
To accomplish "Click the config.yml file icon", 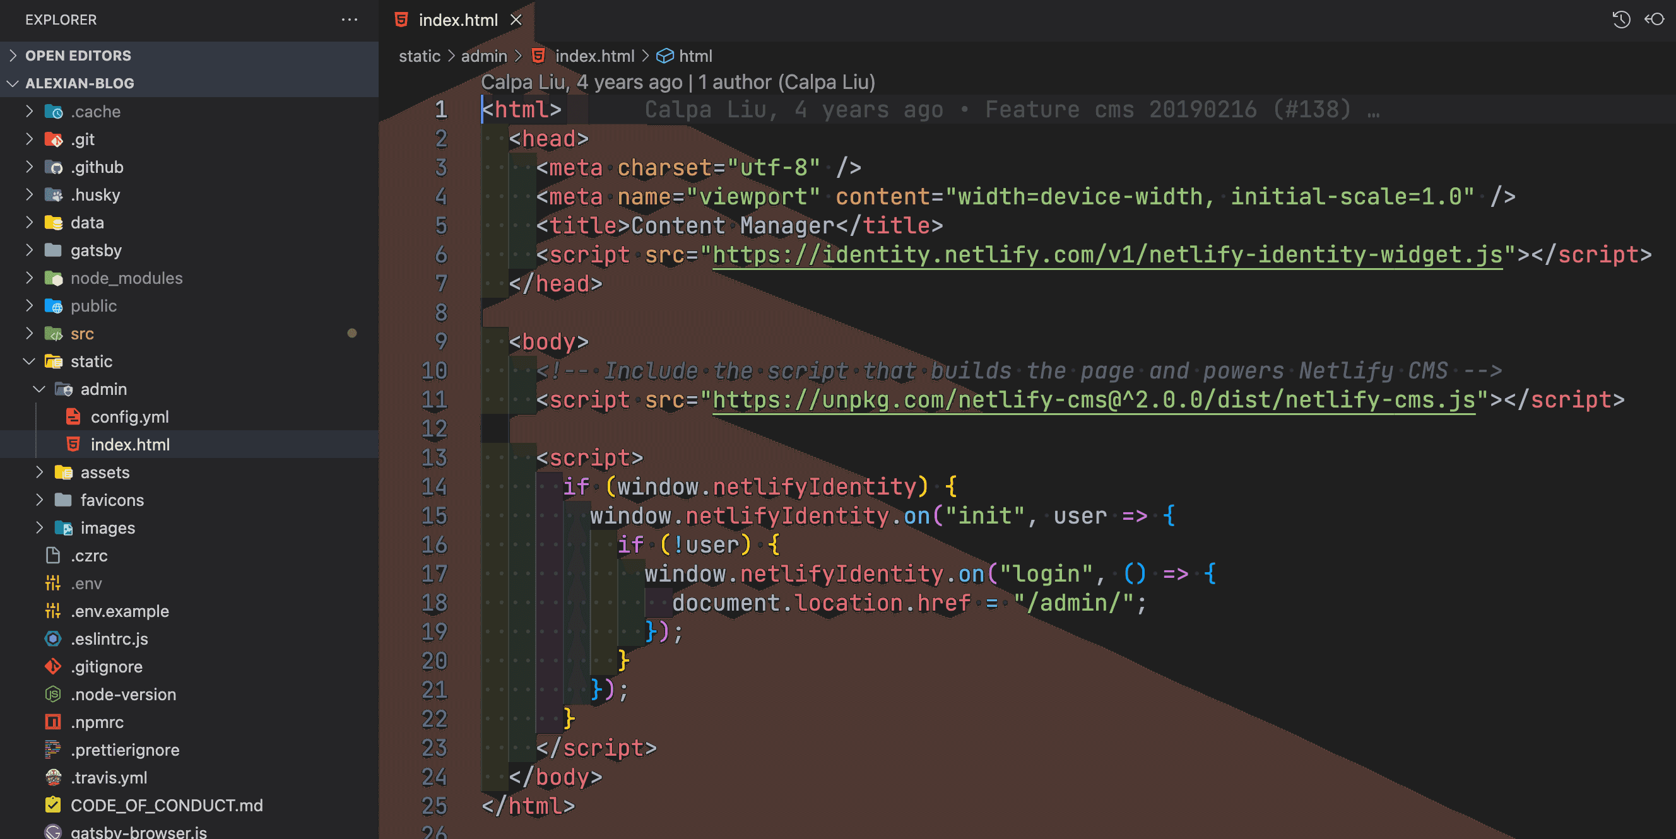I will point(74,417).
